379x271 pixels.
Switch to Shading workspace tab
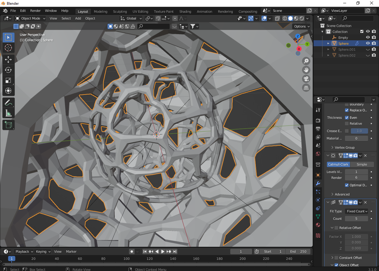click(x=185, y=11)
